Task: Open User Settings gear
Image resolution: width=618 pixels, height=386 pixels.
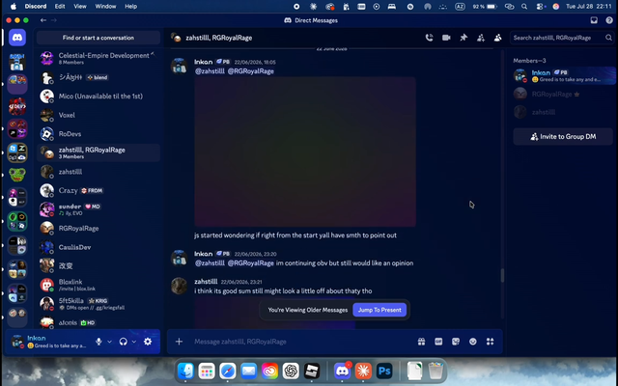Action: point(148,342)
